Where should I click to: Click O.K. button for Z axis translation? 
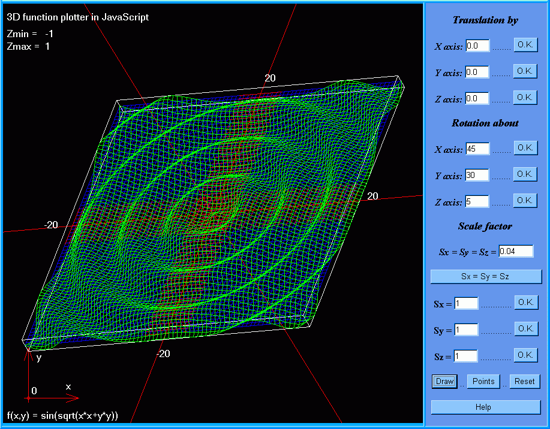click(x=525, y=97)
